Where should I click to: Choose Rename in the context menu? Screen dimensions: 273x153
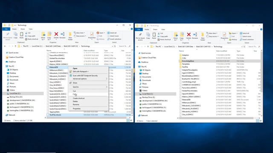pyautogui.click(x=88, y=105)
